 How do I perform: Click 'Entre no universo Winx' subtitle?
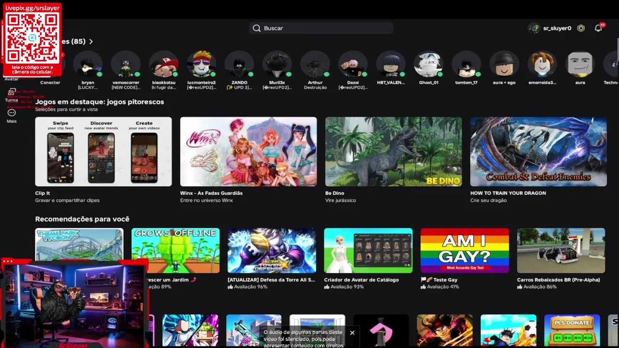[206, 200]
